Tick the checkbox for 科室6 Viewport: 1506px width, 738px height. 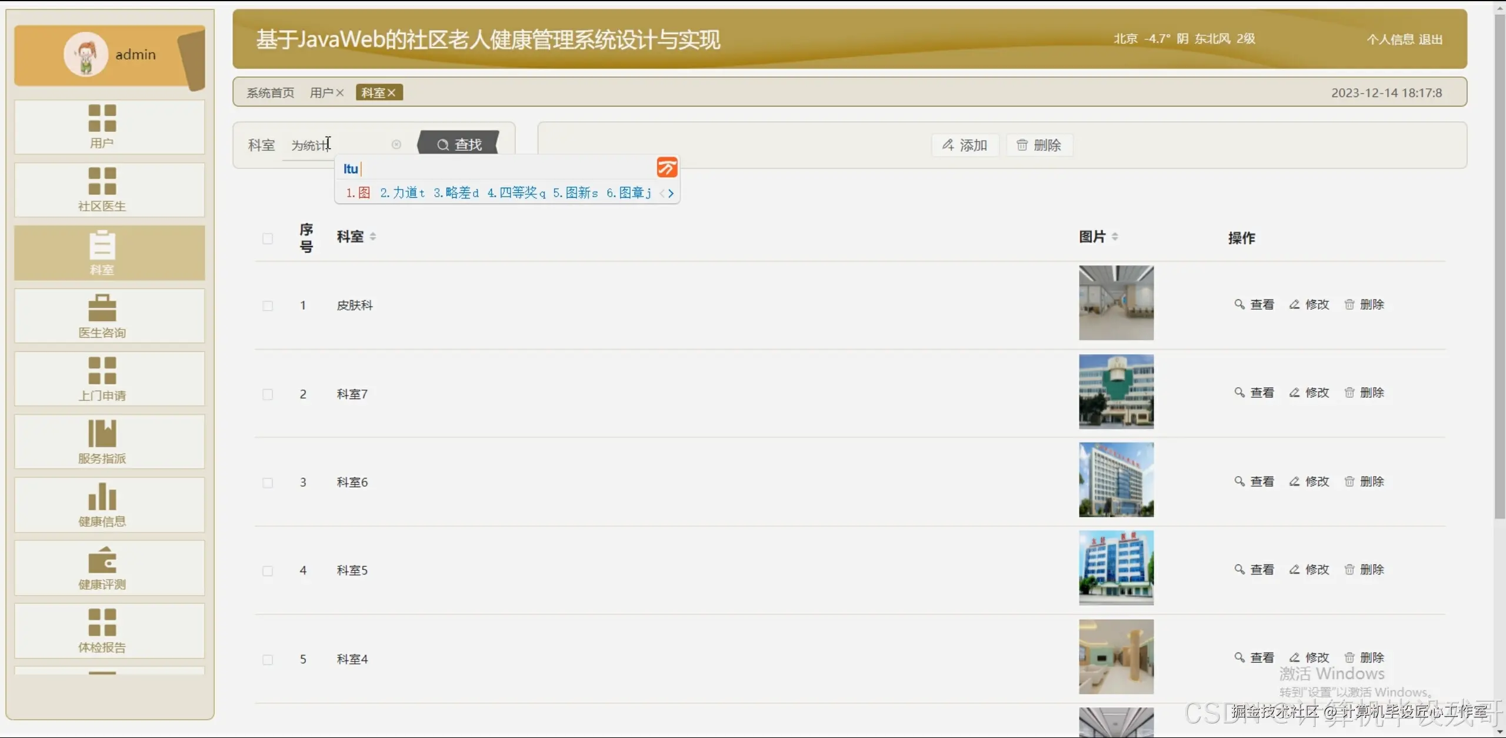(268, 483)
